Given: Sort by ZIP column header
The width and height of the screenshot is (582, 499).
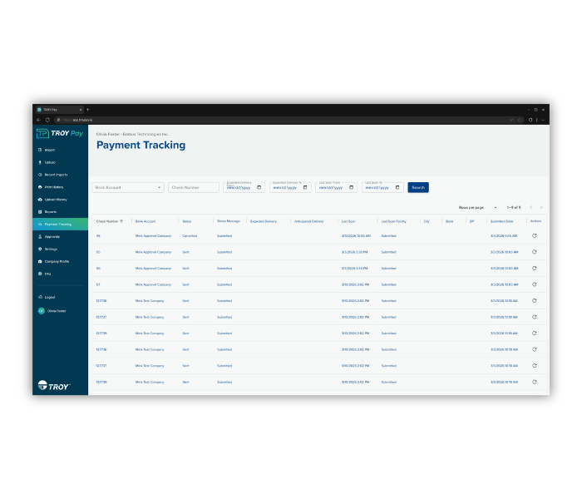Looking at the screenshot, I should [471, 221].
